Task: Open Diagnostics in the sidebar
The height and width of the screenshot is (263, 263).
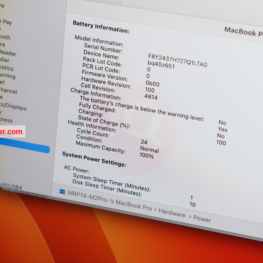Action: 7,68
